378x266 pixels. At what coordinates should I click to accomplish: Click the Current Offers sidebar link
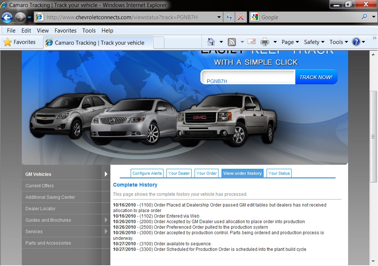tap(39, 185)
